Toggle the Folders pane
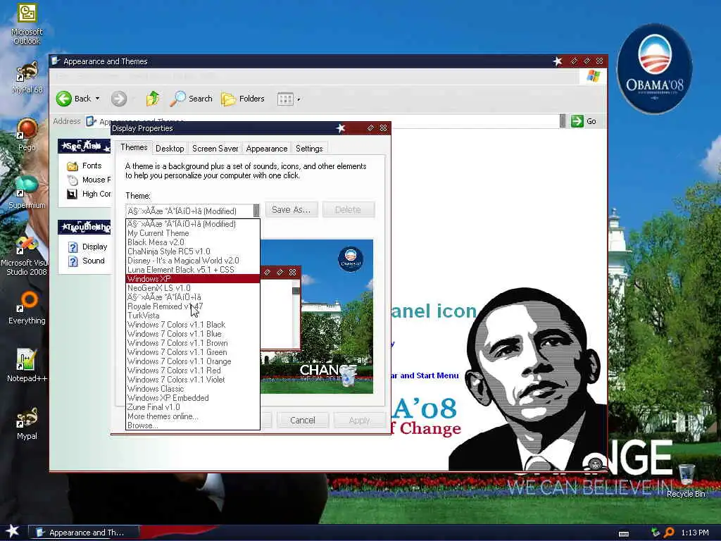Viewport: 721px width, 541px height. 243,99
